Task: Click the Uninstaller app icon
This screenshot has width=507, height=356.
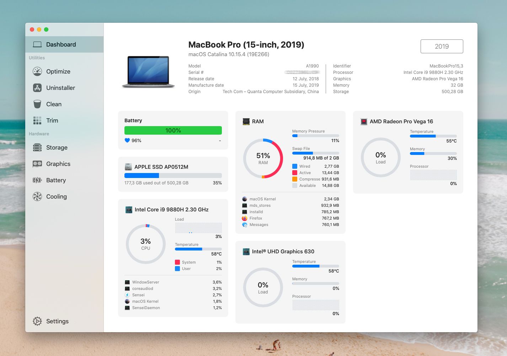Action: (37, 88)
